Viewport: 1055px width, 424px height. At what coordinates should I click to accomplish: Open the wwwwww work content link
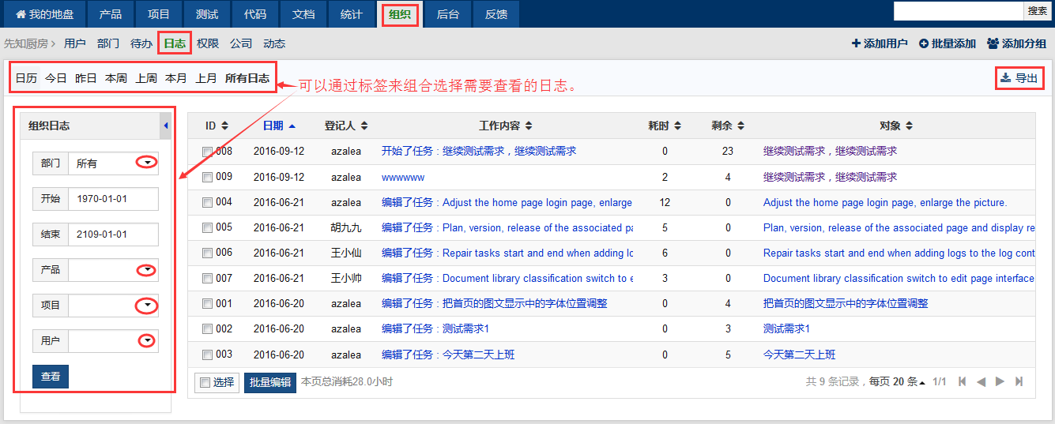click(403, 177)
